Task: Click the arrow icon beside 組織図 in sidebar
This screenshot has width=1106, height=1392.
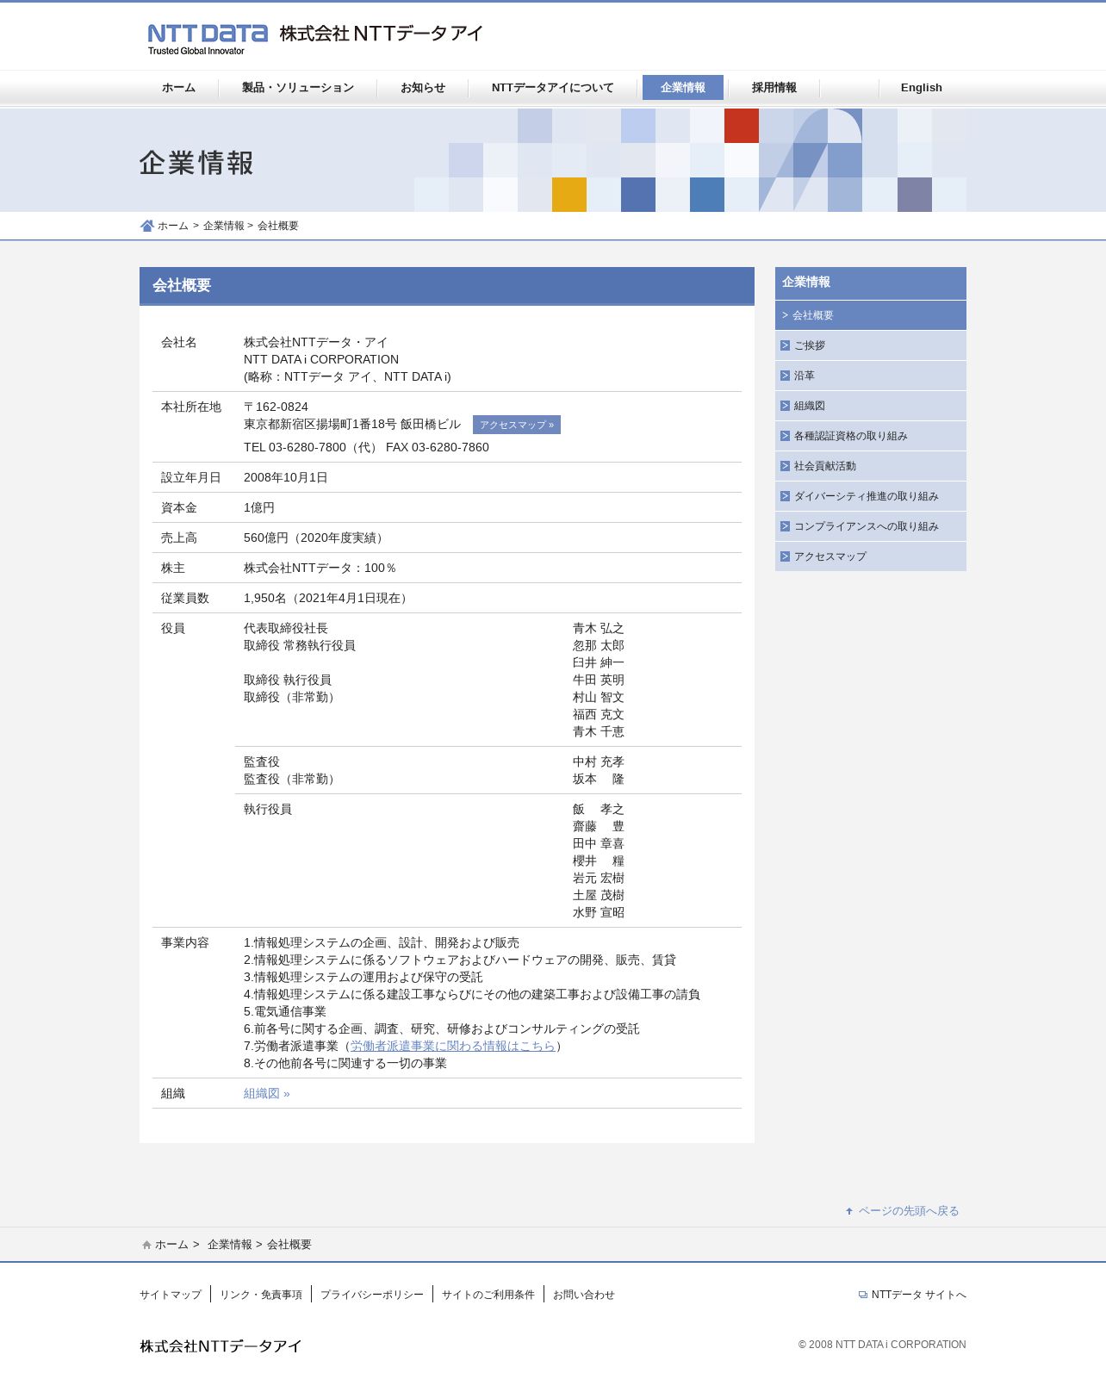Action: [785, 406]
